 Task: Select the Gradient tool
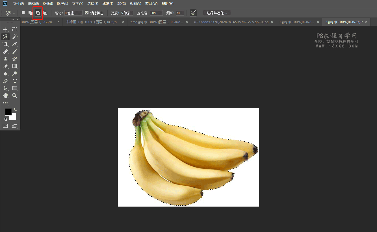click(x=15, y=66)
